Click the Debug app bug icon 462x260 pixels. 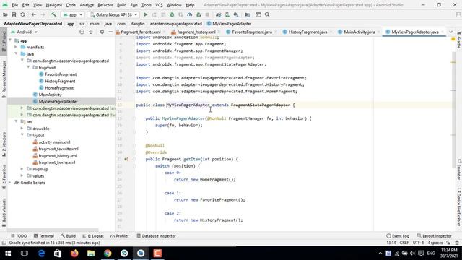click(172, 14)
